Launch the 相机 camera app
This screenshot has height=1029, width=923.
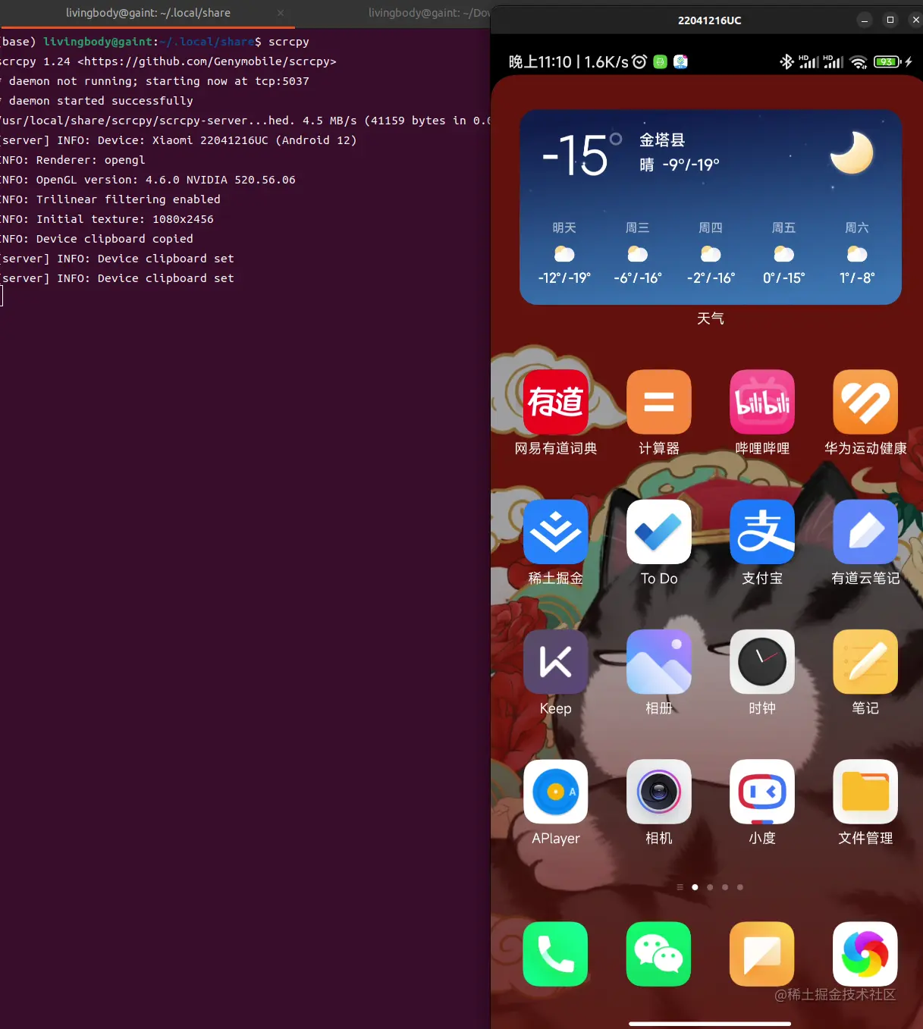click(x=658, y=792)
